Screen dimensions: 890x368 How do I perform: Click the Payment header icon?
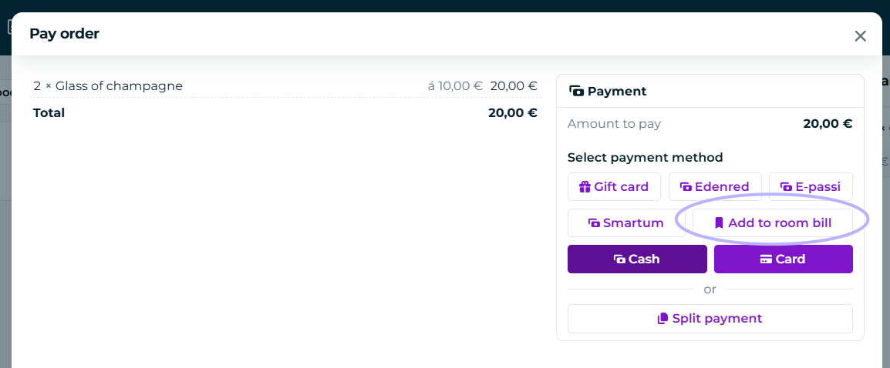point(576,92)
